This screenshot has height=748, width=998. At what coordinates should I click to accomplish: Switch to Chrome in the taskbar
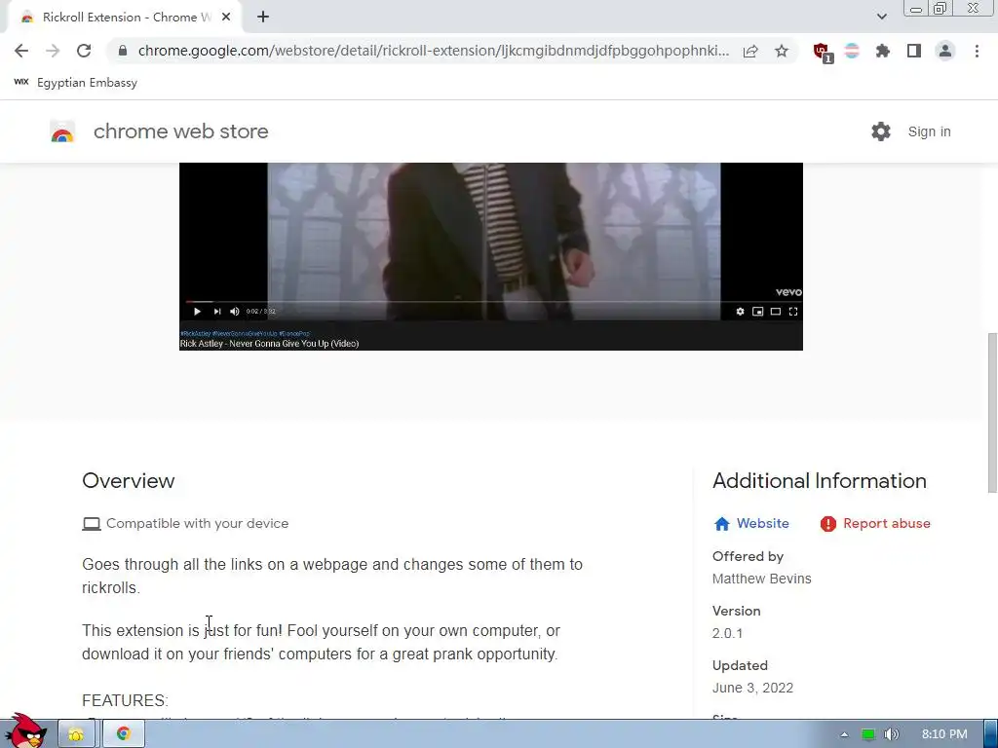coord(124,734)
